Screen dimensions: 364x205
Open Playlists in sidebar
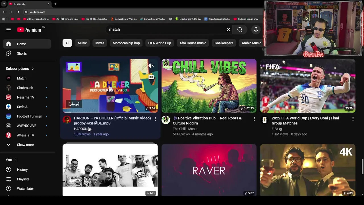click(x=27, y=179)
